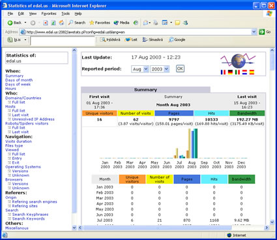This screenshot has height=240, width=277.
Task: Open the Robots/Spiders visitors link
Action: 27,123
